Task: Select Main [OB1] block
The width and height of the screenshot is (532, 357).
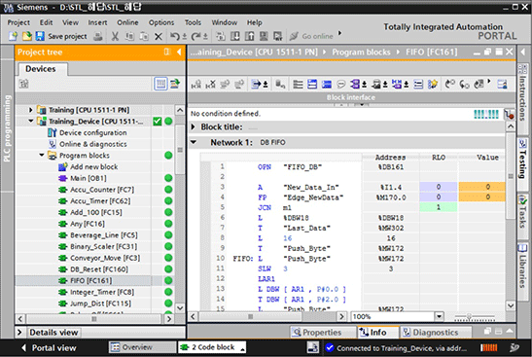Action: (x=89, y=178)
